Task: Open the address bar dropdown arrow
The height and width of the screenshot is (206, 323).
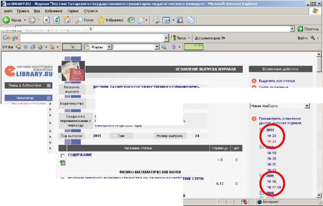Action: (292, 29)
